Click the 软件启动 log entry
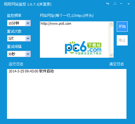The height and width of the screenshot is (124, 135). [46, 71]
